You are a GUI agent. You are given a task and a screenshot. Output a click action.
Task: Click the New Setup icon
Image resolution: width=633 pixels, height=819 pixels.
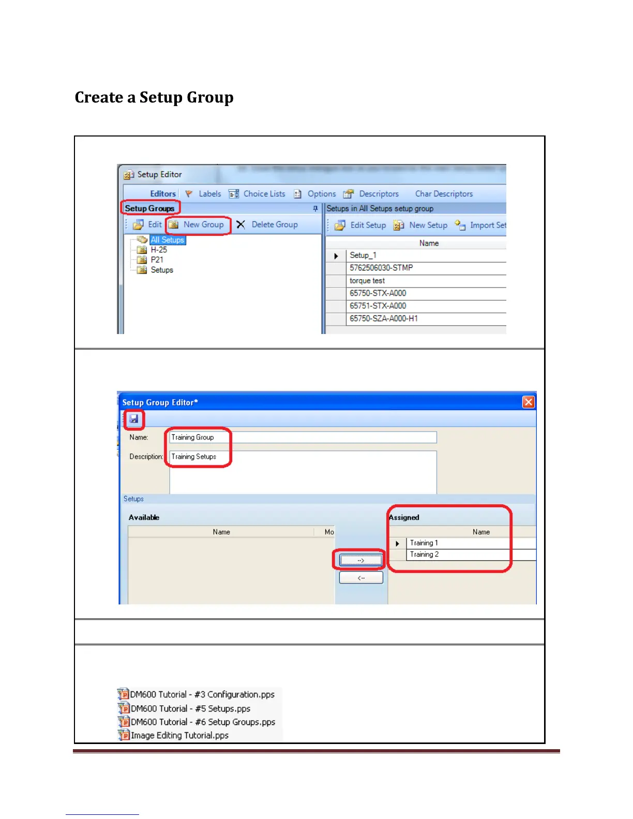point(399,225)
